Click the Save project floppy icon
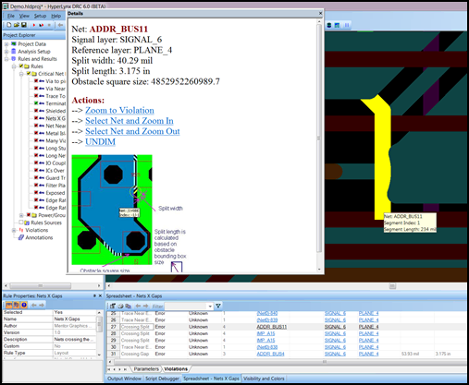Image resolution: width=469 pixels, height=385 pixels. click(24, 25)
